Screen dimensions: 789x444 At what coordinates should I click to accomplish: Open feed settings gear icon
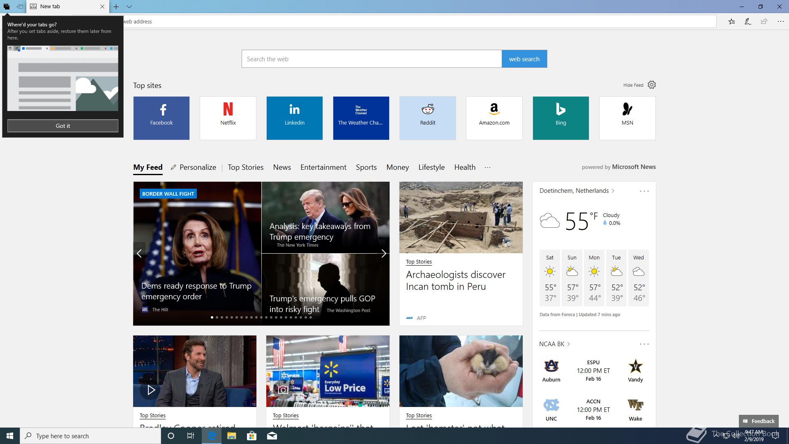point(652,85)
